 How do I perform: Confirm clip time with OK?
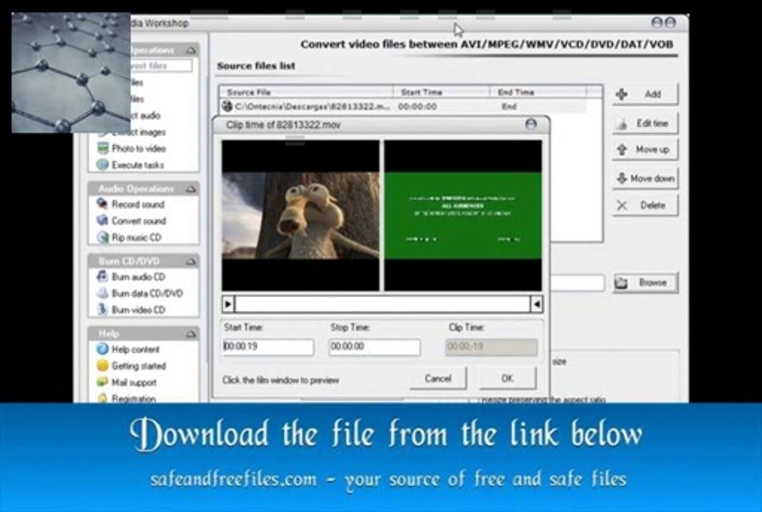pos(507,378)
